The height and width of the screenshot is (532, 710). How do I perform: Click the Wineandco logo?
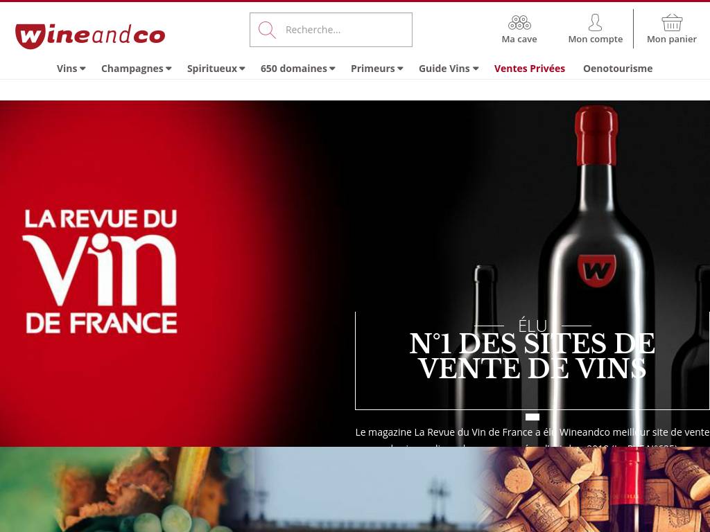tap(90, 36)
